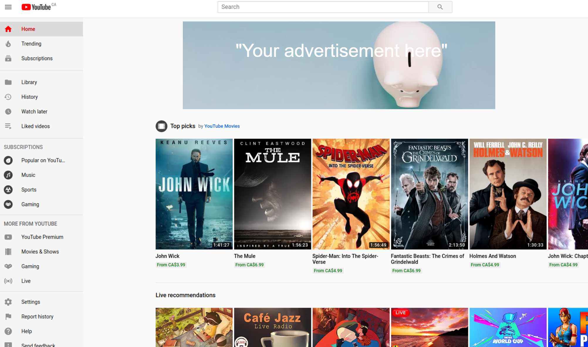The image size is (588, 347).
Task: Open the hamburger guide menu
Action: point(8,7)
